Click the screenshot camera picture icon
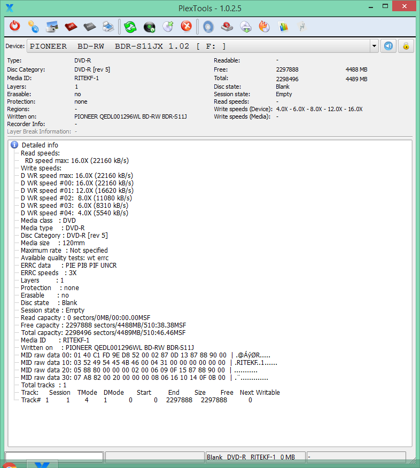420x468 pixels. click(52, 27)
